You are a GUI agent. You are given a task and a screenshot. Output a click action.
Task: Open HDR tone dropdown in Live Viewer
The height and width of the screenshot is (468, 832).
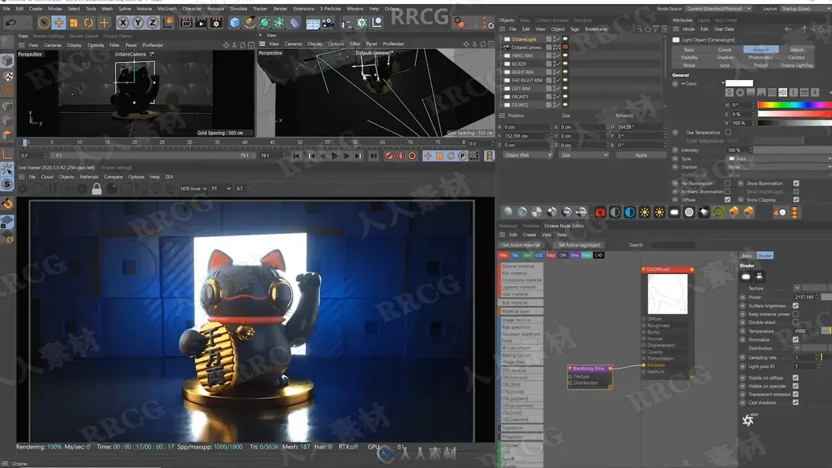click(x=193, y=188)
